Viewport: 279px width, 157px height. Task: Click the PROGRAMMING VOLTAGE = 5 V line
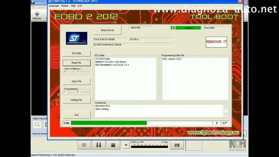click(112, 65)
